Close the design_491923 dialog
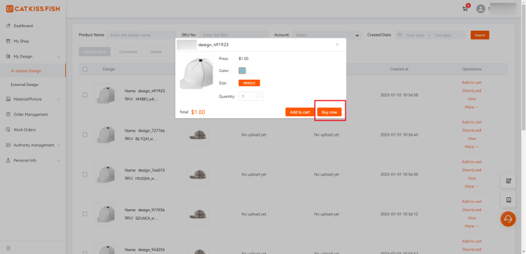This screenshot has width=526, height=254. pos(337,45)
